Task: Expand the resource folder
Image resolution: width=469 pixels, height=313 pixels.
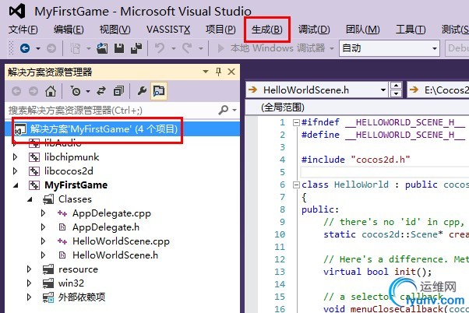Action: coord(29,269)
